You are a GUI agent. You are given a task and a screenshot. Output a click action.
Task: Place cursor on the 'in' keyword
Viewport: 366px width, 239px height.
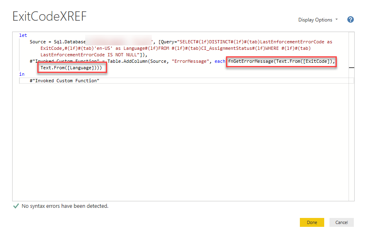[22, 74]
